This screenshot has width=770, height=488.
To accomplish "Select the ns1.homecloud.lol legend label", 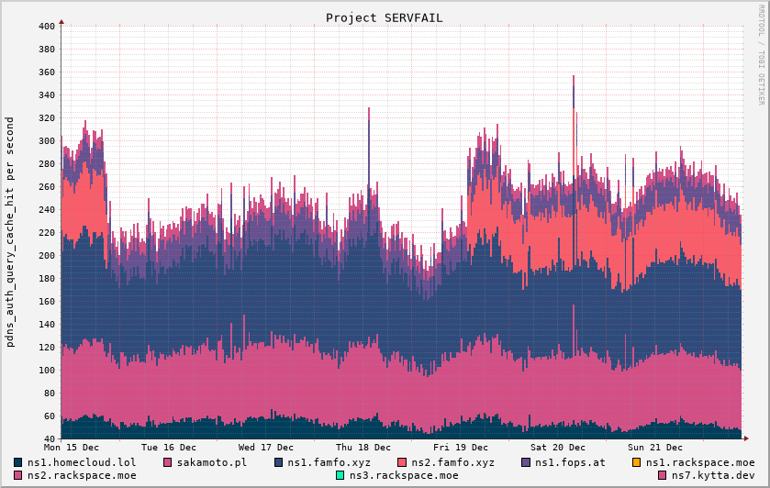I will tap(82, 462).
